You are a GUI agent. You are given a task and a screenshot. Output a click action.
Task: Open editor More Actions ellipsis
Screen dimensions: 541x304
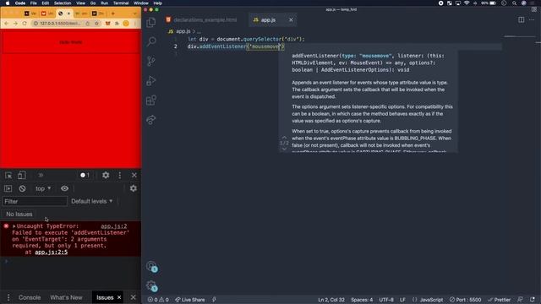tap(532, 19)
